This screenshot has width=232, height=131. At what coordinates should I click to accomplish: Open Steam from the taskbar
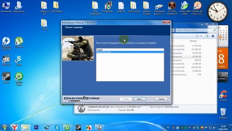[78, 127]
